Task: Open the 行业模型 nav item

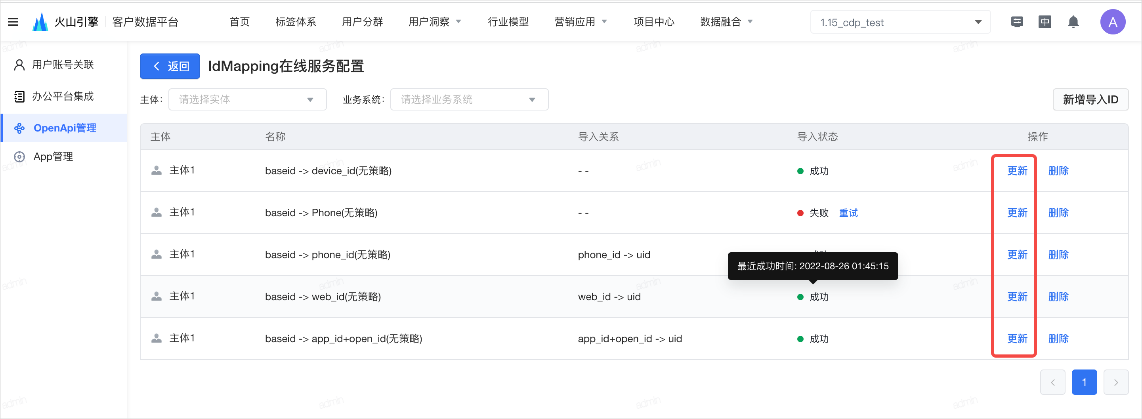Action: pyautogui.click(x=508, y=22)
